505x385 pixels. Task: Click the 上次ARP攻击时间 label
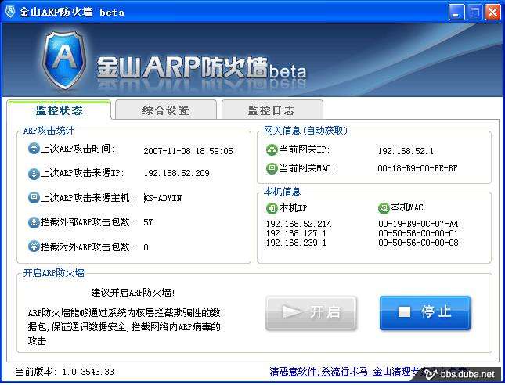tap(78, 149)
